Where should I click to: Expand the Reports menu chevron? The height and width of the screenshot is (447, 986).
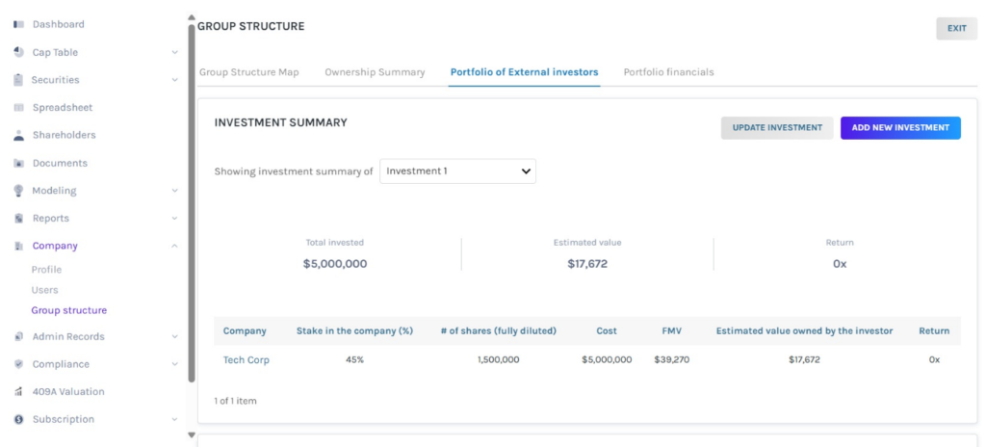[175, 219]
